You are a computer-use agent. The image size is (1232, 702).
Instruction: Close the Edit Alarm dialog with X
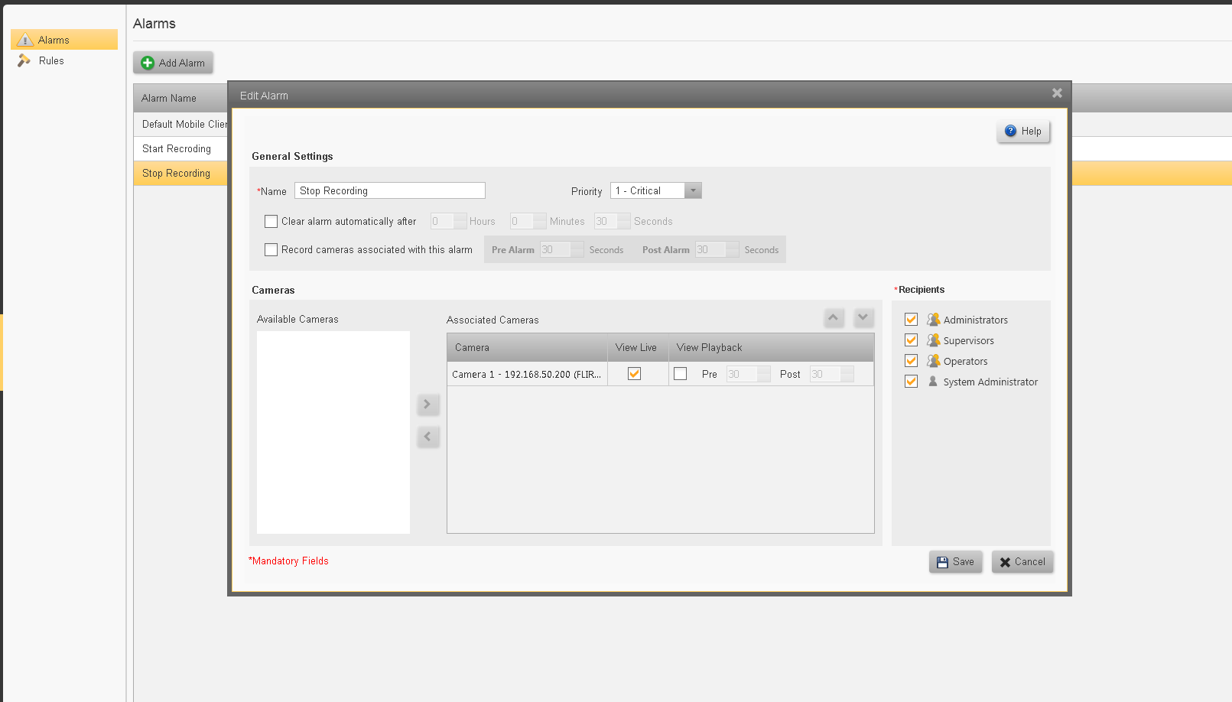pos(1057,93)
